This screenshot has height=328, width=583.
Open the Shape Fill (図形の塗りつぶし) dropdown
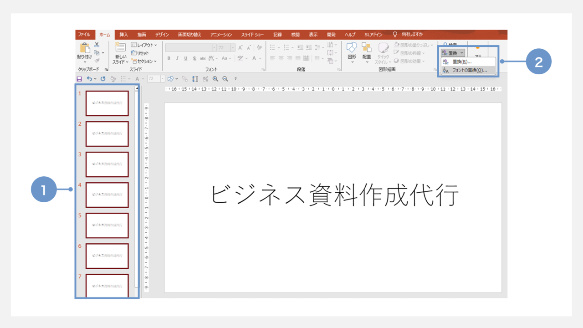[x=414, y=45]
